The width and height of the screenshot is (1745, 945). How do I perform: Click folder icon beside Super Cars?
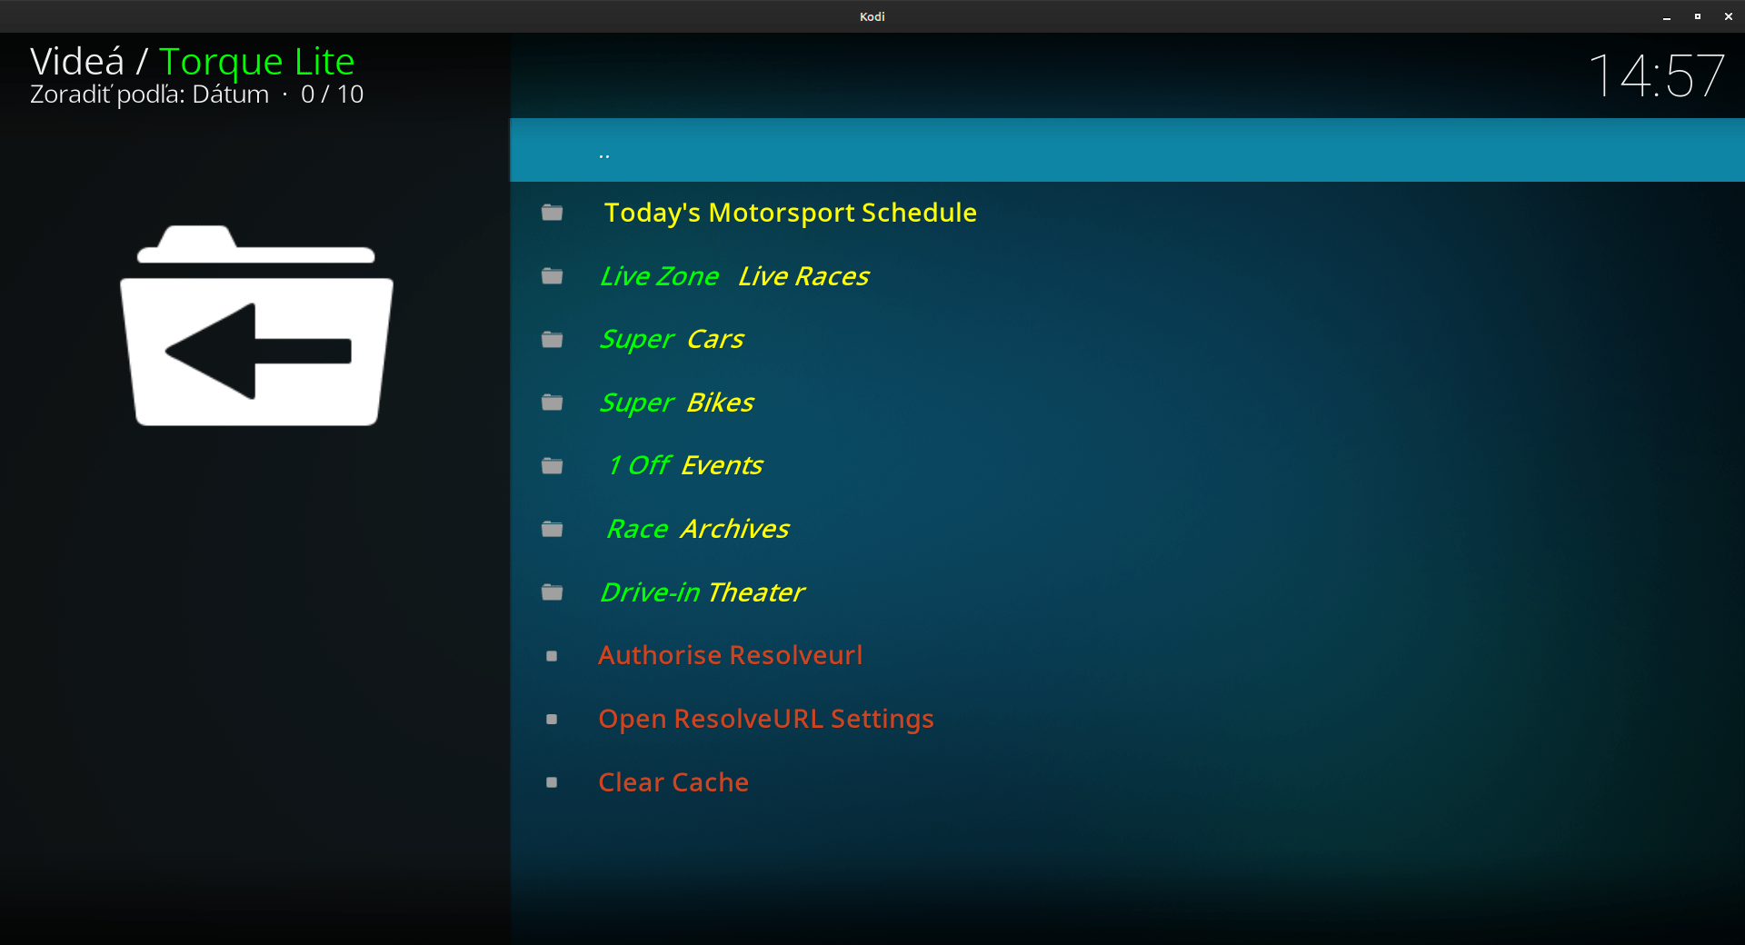pyautogui.click(x=552, y=340)
